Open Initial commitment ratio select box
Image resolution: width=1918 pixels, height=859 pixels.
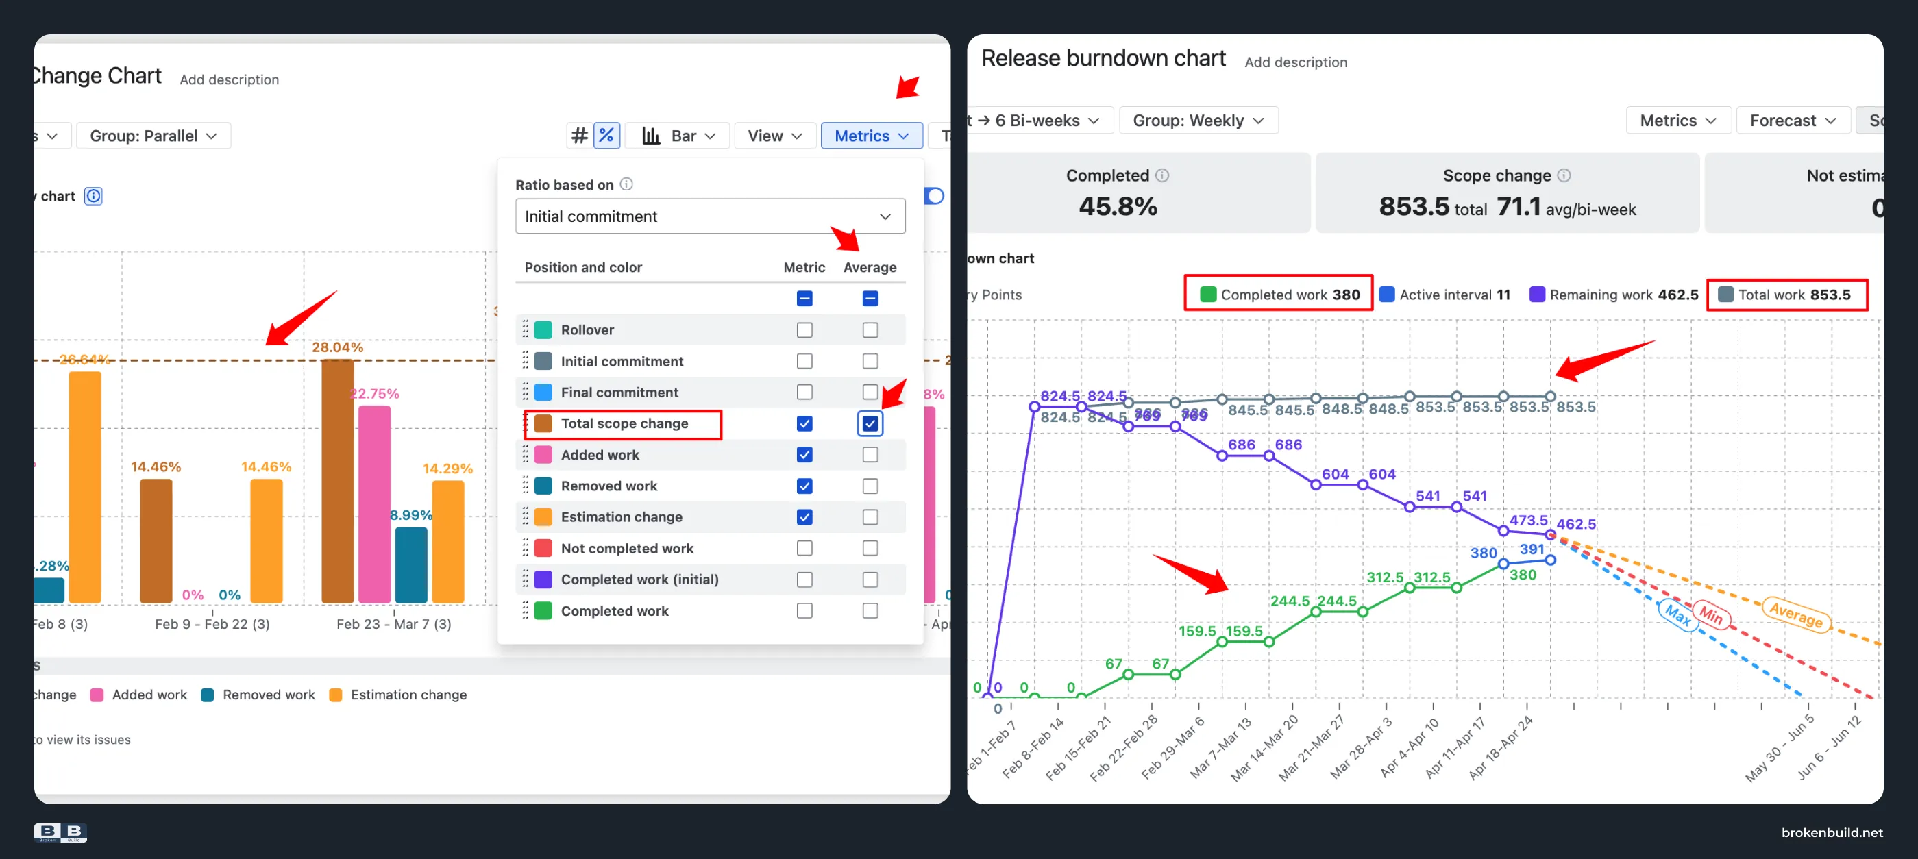[711, 216]
